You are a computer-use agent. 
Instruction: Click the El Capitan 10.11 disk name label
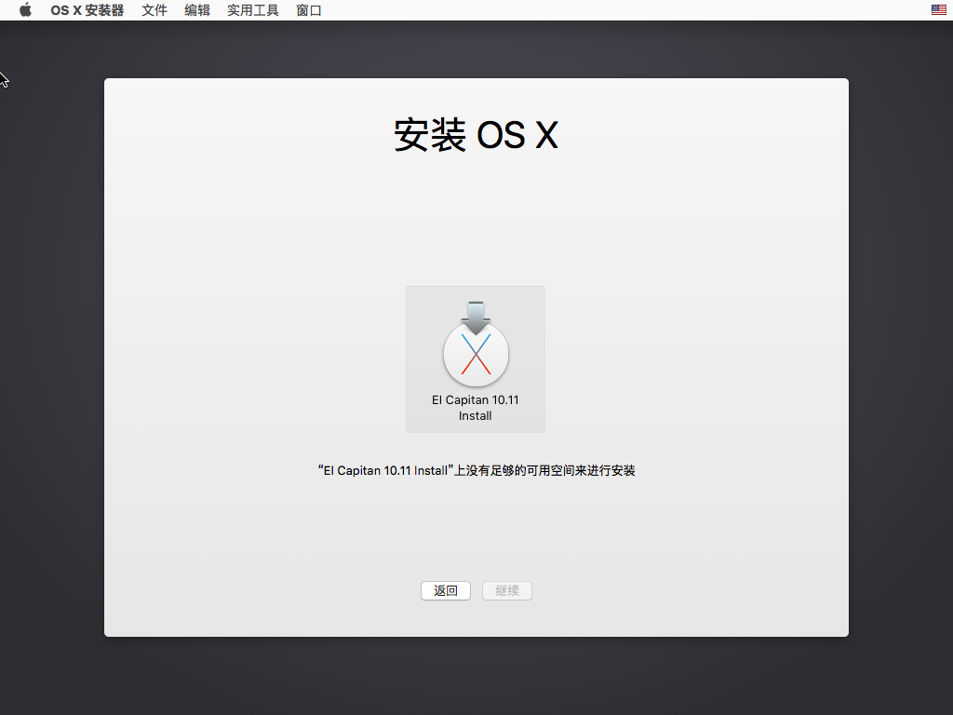coord(476,400)
